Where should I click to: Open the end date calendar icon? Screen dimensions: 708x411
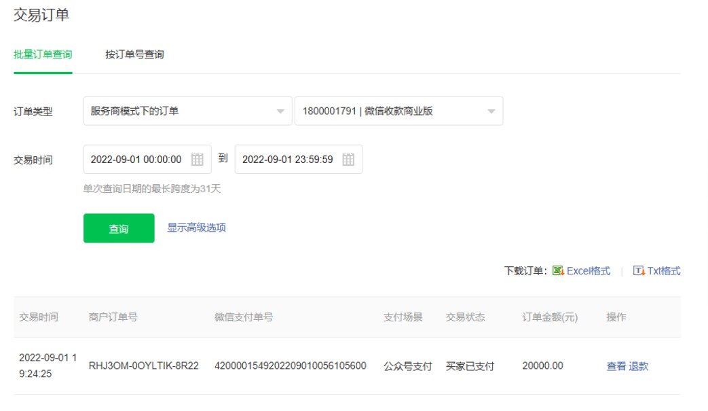[348, 160]
